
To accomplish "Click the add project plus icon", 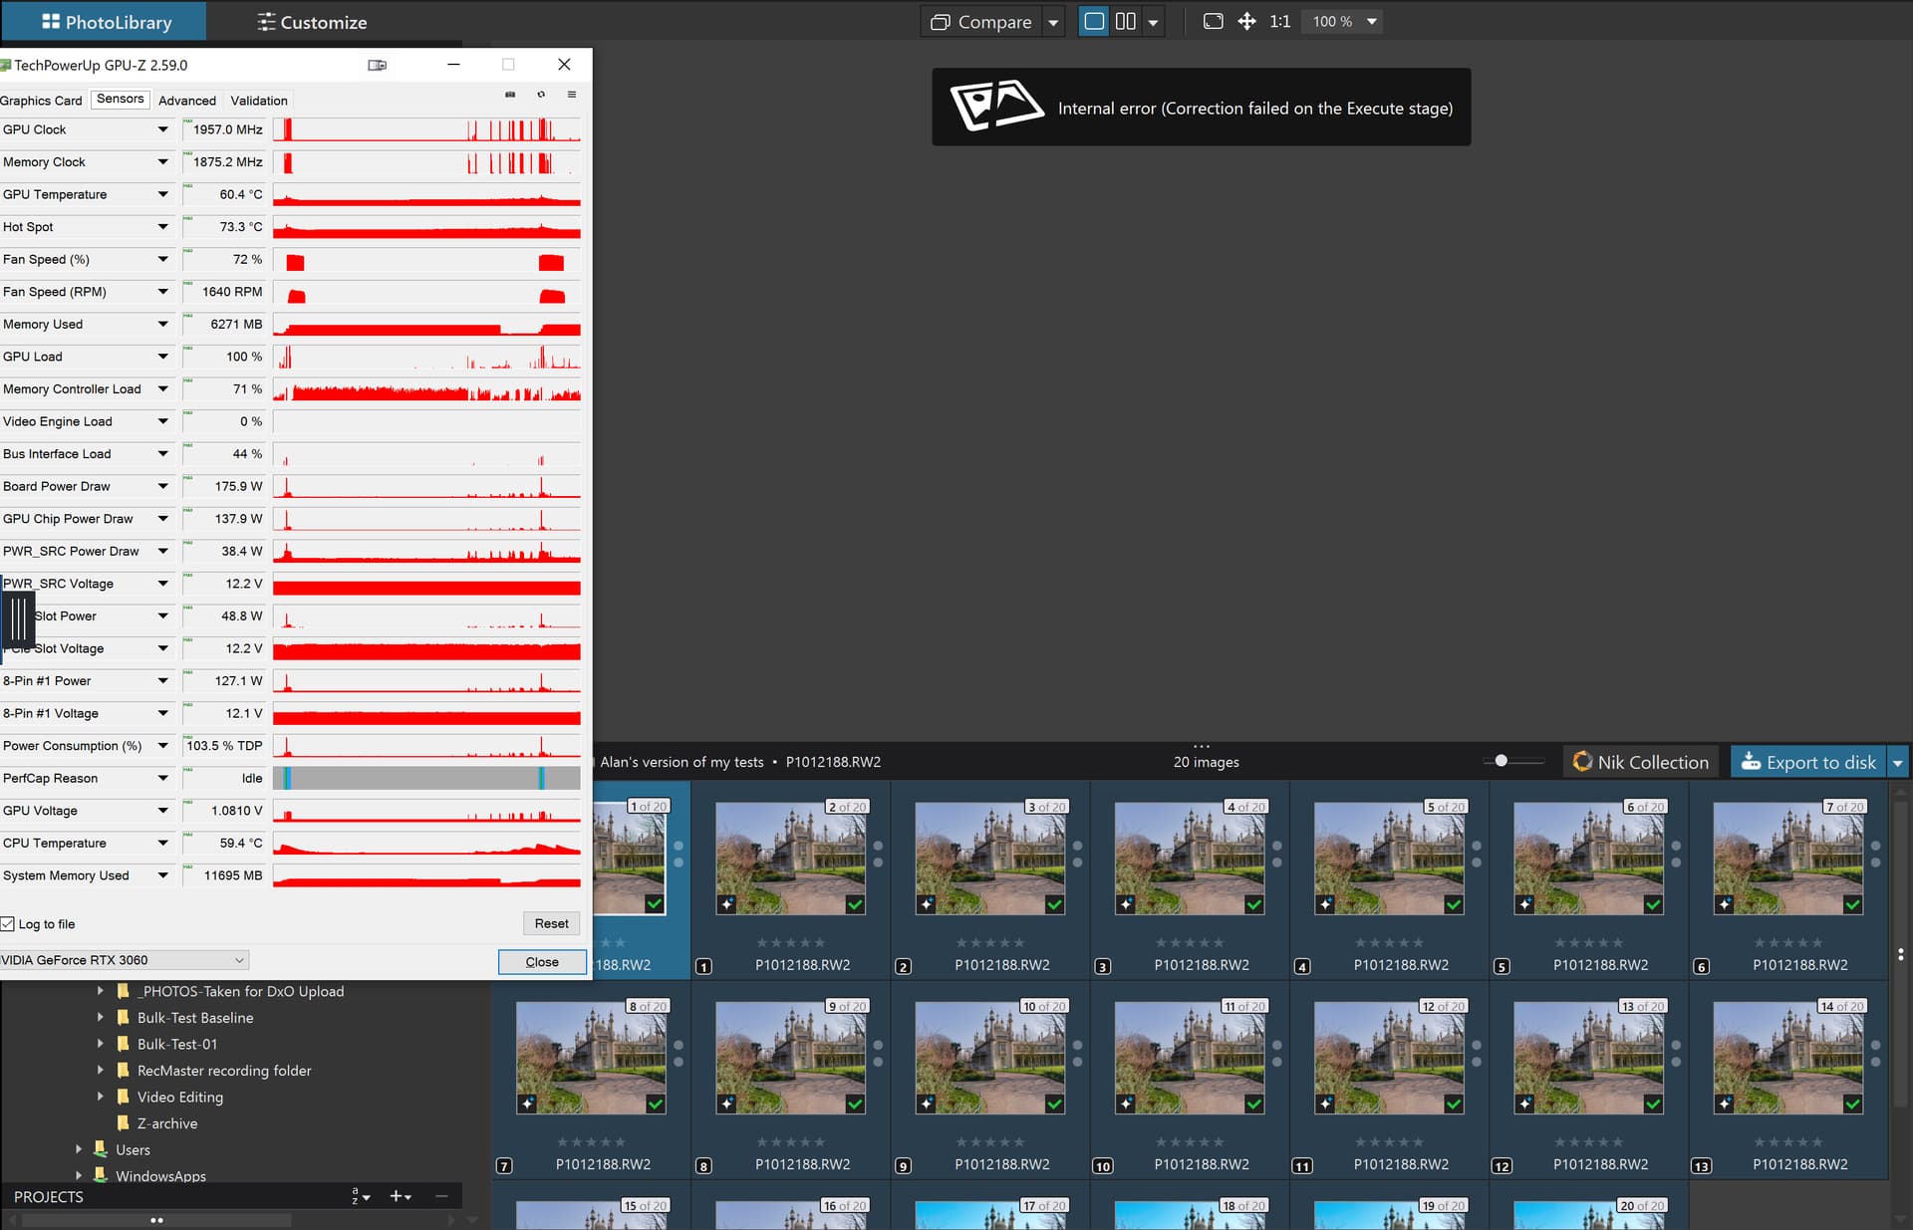I will 397,1196.
